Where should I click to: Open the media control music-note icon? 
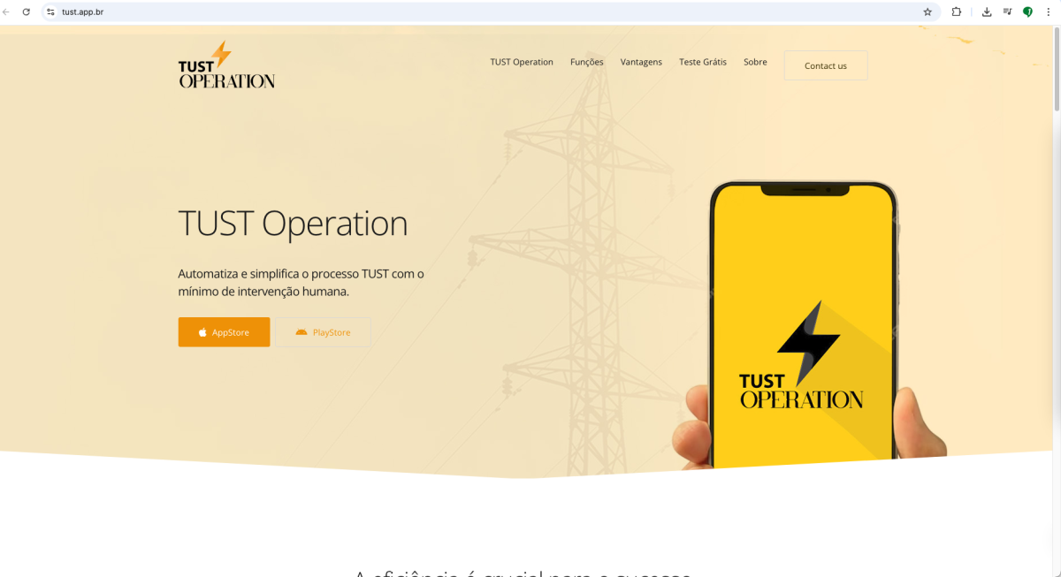1007,12
